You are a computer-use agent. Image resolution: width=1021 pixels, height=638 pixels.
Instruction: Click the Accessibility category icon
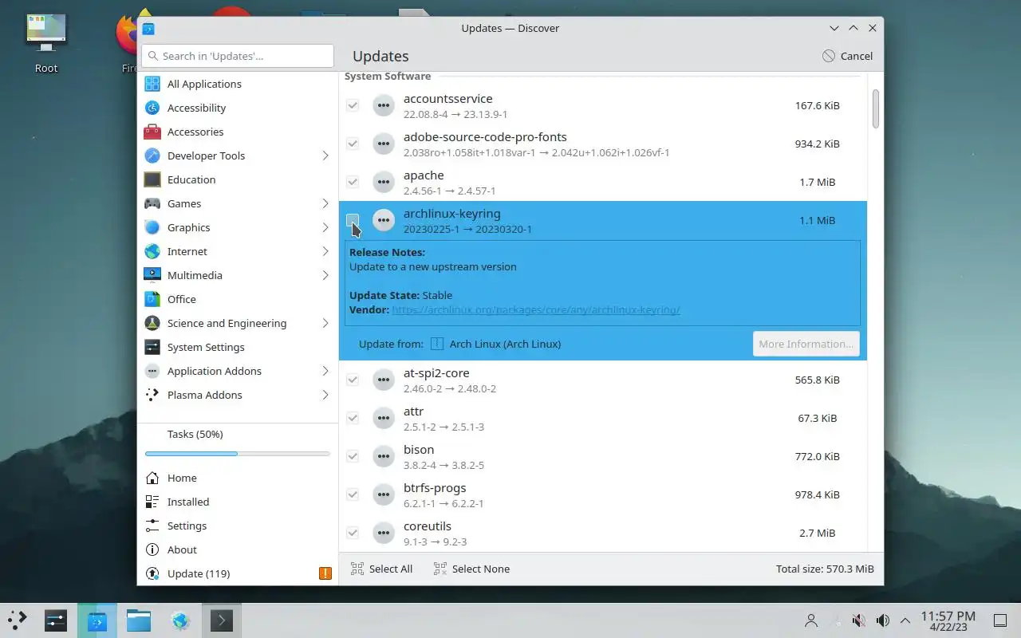pyautogui.click(x=152, y=108)
